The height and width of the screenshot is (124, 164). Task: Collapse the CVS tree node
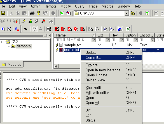tap(3, 42)
